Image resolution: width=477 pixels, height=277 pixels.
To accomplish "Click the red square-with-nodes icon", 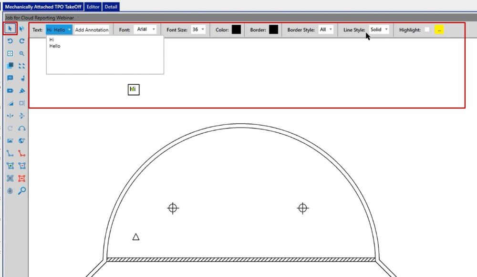I will click(x=22, y=178).
